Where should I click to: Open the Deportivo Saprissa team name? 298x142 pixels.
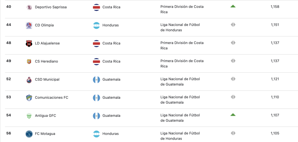(x=51, y=7)
